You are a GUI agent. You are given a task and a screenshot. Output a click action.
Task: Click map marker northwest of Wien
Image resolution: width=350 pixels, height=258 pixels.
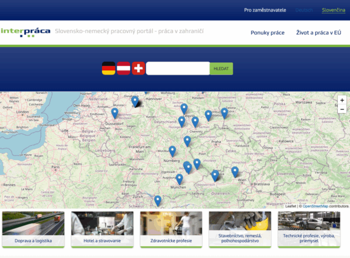pos(235,172)
